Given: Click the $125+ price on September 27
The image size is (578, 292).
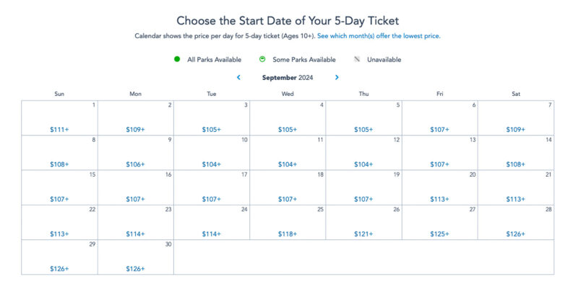Looking at the screenshot, I should [440, 234].
